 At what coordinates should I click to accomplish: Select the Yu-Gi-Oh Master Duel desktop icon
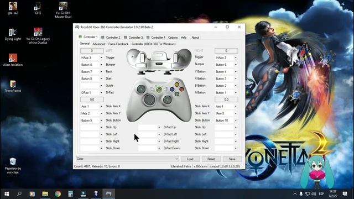(x=63, y=10)
